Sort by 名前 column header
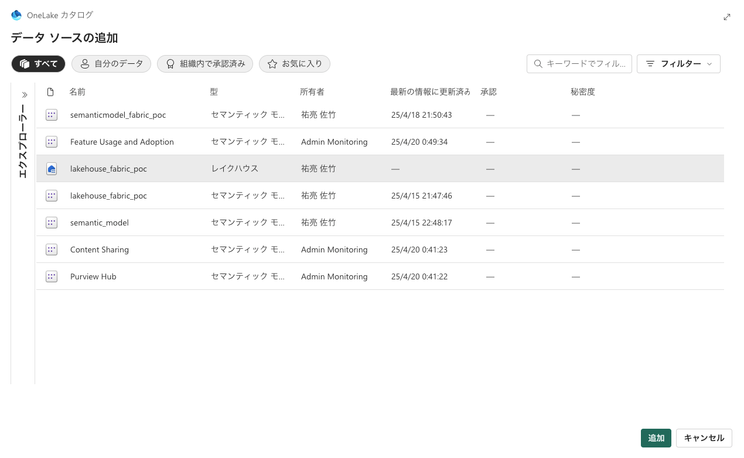The width and height of the screenshot is (744, 458). [77, 92]
